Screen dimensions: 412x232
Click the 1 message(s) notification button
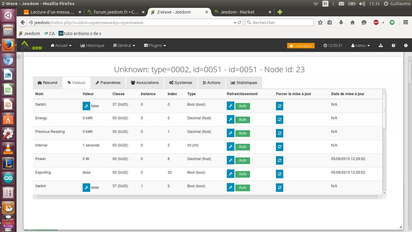tap(301, 46)
